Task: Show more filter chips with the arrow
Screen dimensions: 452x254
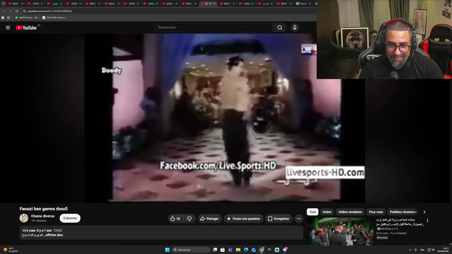Action: tap(424, 212)
